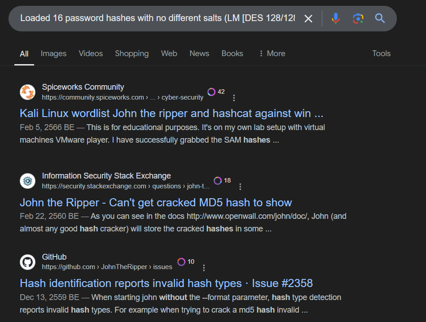Select the All results tab
Viewport: 426px width, 322px height.
tap(24, 54)
